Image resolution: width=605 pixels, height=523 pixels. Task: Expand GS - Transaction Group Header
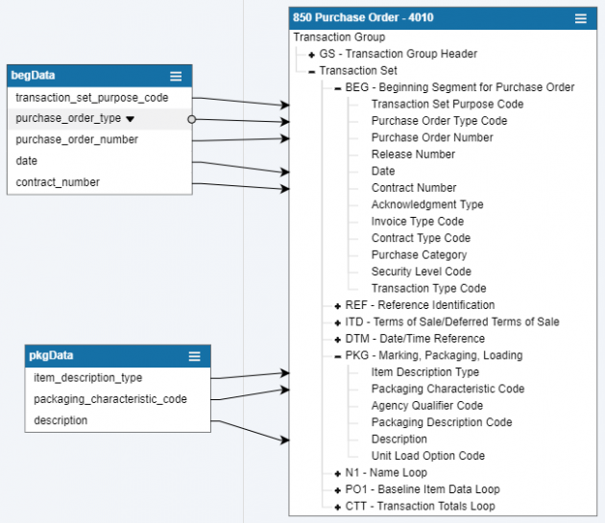click(x=312, y=55)
